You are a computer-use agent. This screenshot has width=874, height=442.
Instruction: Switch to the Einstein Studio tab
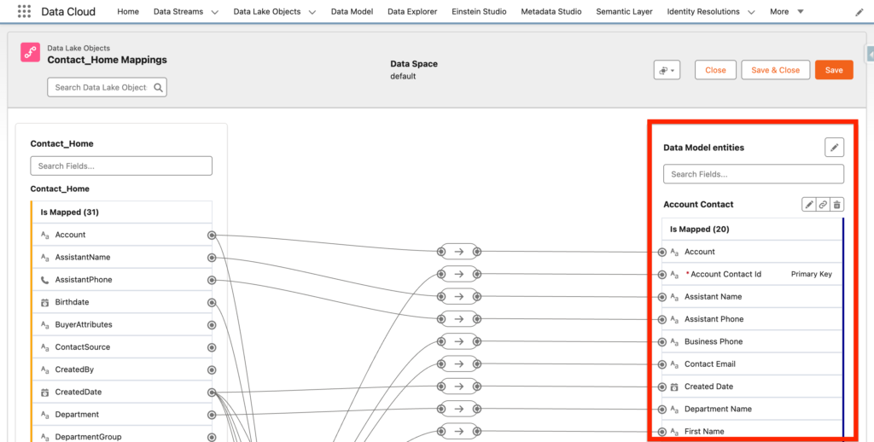point(479,12)
